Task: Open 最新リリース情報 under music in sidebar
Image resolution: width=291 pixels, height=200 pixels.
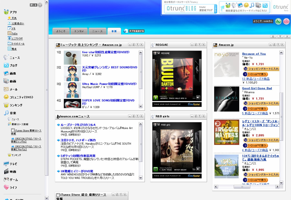Action: [x=18, y=124]
